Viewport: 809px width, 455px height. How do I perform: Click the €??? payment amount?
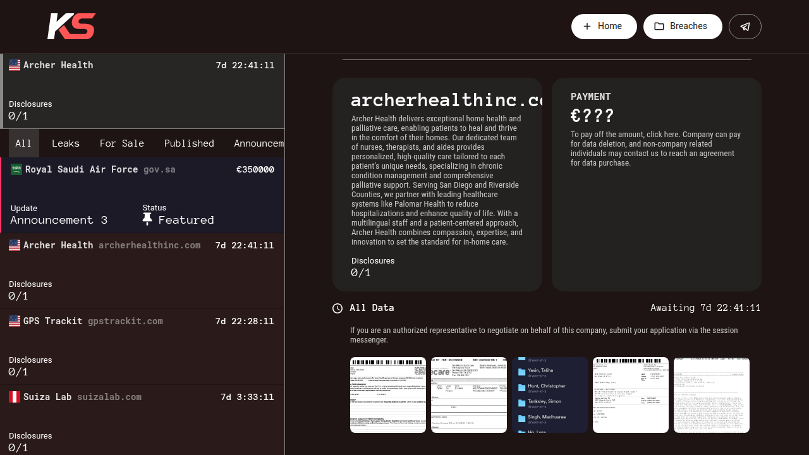(592, 116)
